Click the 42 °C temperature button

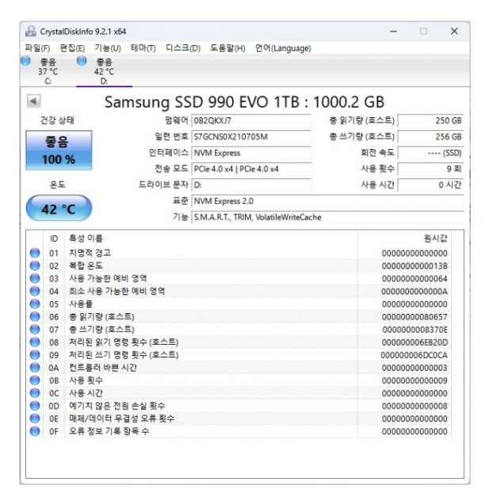(59, 208)
